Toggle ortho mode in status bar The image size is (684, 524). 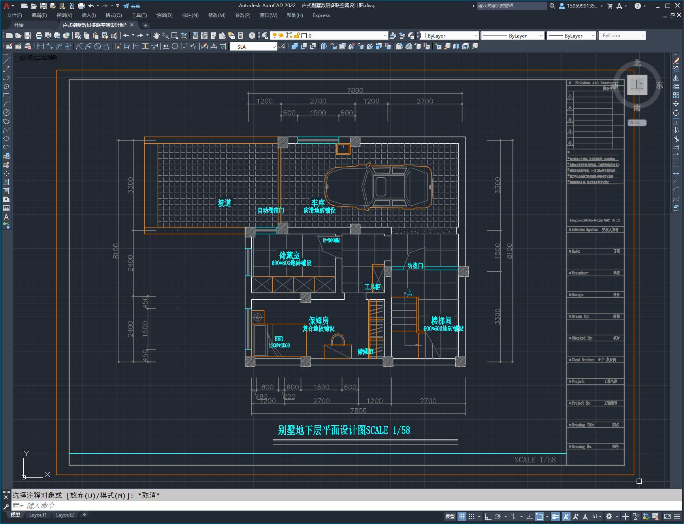pos(488,516)
